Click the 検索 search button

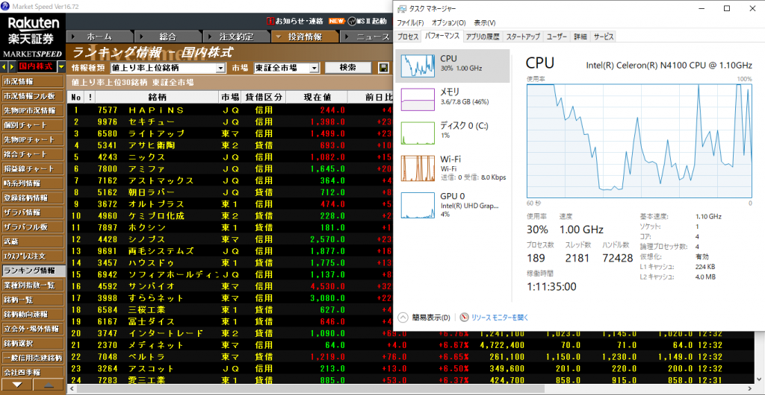[348, 68]
